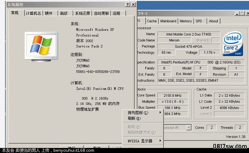This screenshot has width=249, height=153.
Task: Click 粘贴快捷方式 in context menu
Action: (143, 133)
